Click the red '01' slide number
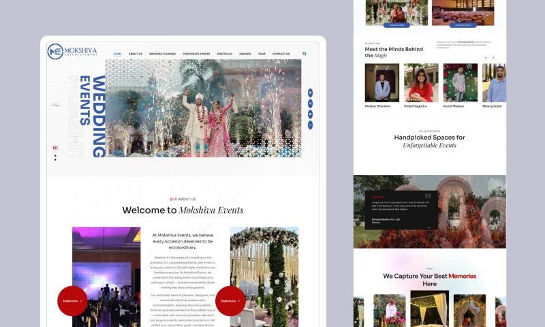The image size is (545, 327). (x=55, y=148)
